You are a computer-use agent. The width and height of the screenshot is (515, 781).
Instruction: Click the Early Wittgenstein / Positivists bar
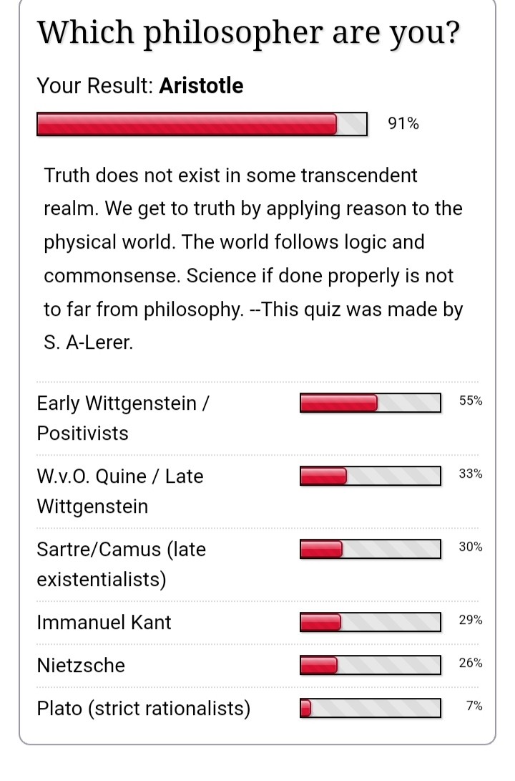pos(370,403)
